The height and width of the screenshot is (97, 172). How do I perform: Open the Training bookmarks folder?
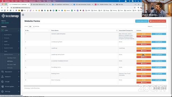pos(113,11)
